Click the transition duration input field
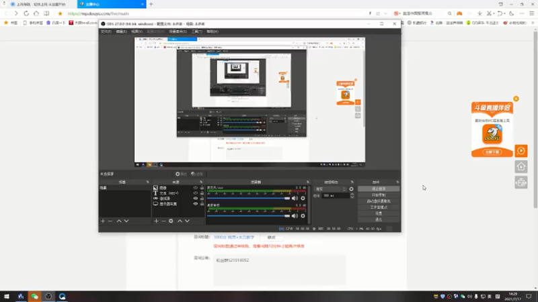538x302 pixels. tap(336, 195)
